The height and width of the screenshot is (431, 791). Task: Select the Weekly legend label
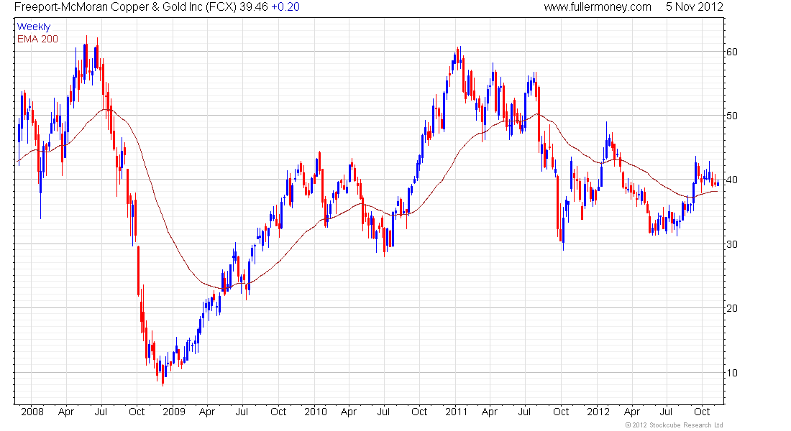[34, 27]
